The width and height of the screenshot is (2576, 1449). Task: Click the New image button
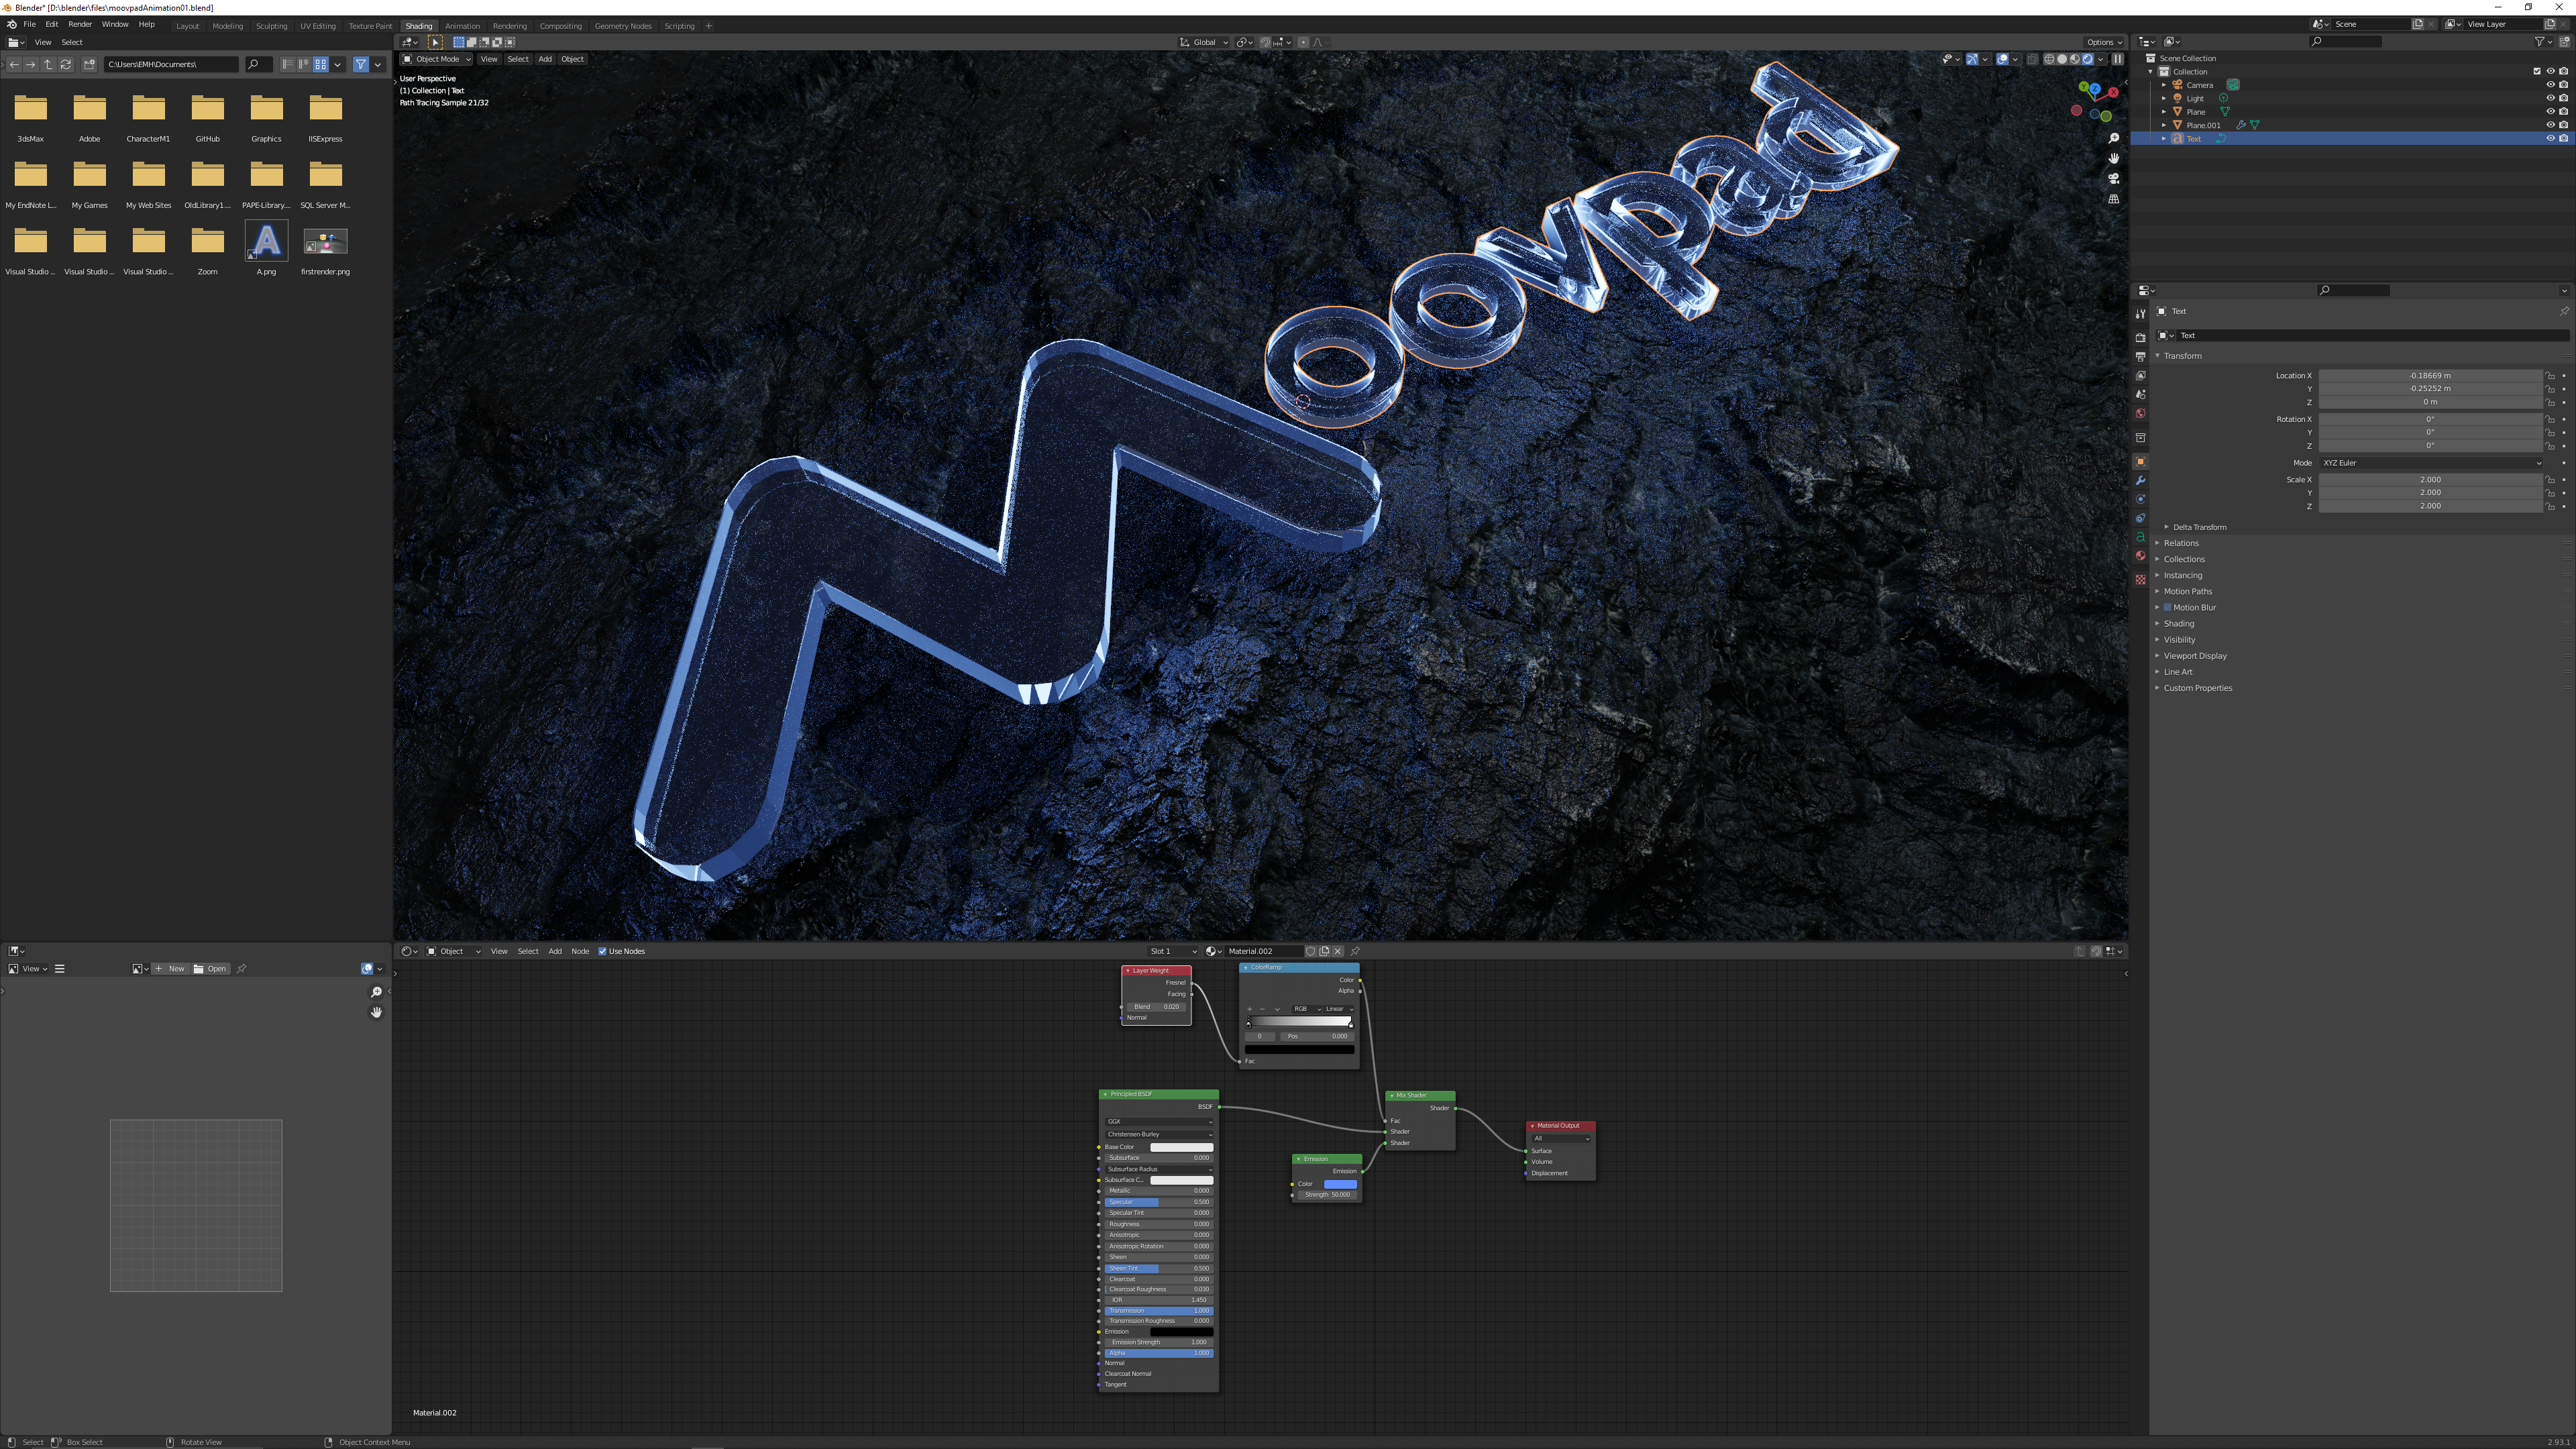171,968
